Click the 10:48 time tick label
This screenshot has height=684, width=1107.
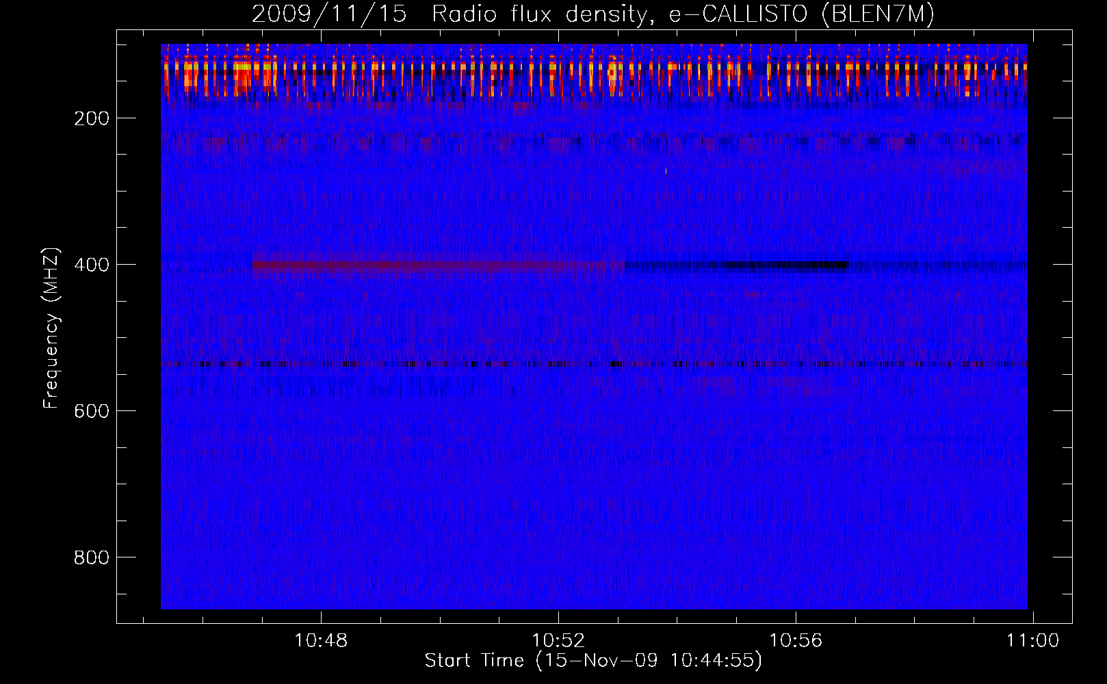[321, 640]
